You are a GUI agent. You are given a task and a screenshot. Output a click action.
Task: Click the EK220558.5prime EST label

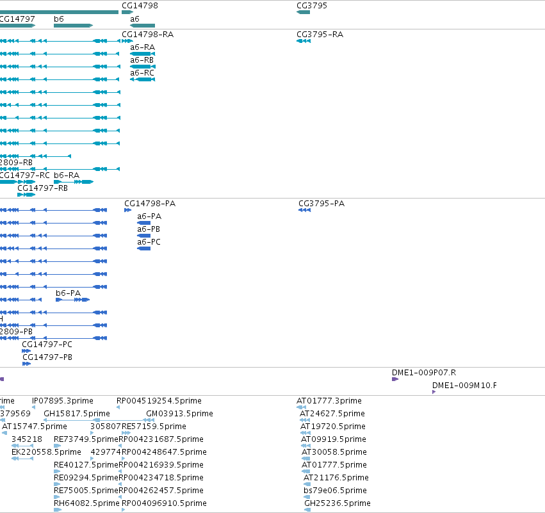(x=46, y=452)
